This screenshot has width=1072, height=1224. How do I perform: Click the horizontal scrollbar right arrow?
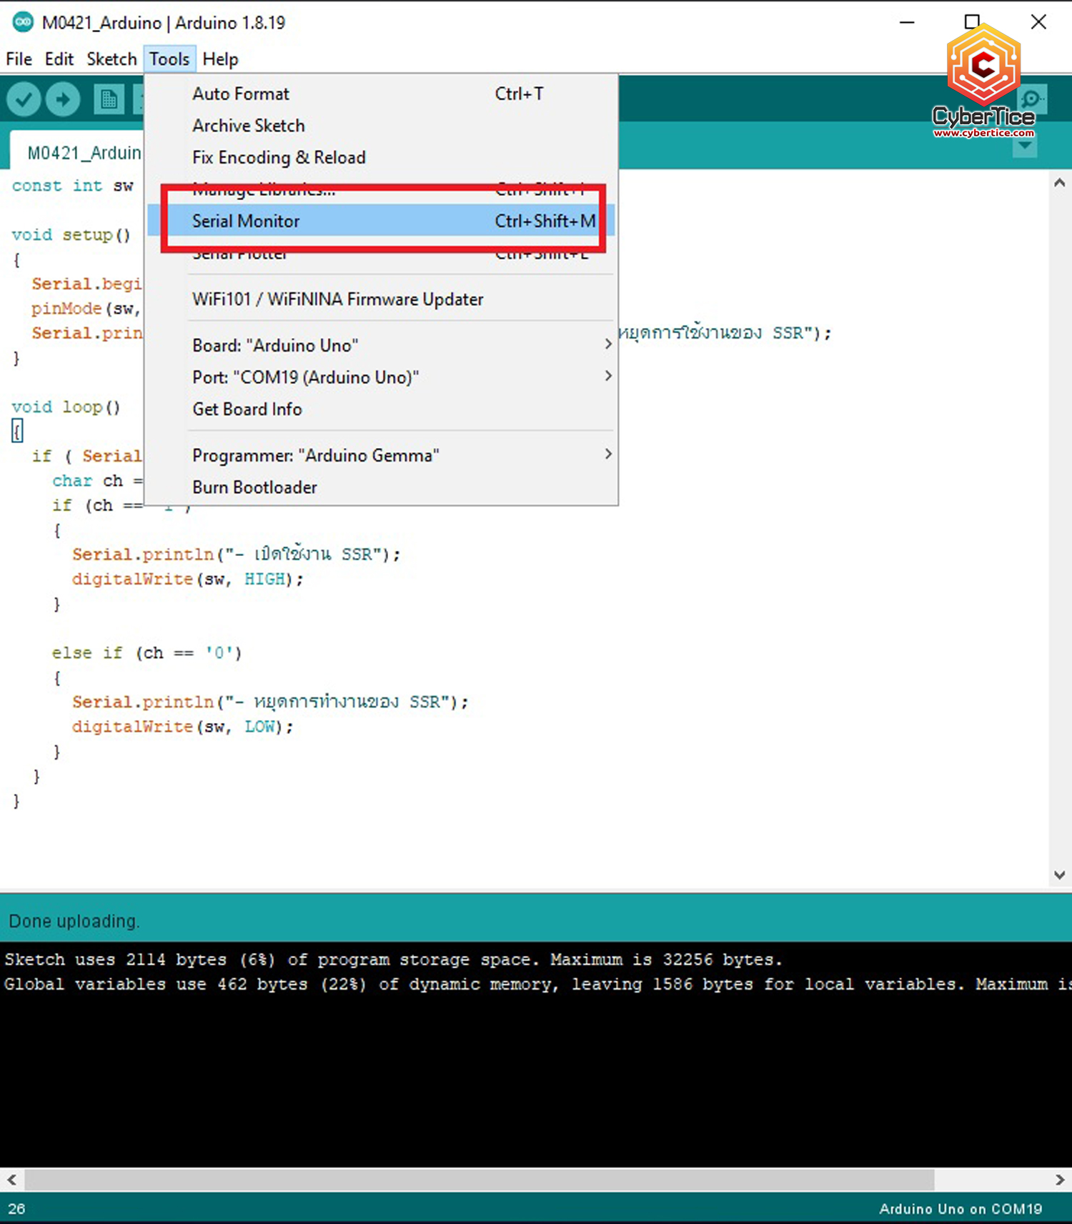[1059, 1180]
